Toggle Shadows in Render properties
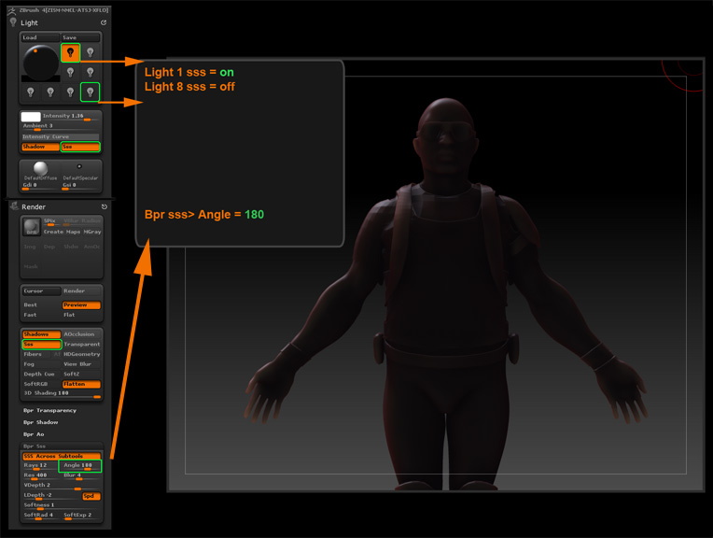This screenshot has width=713, height=538. [41, 334]
